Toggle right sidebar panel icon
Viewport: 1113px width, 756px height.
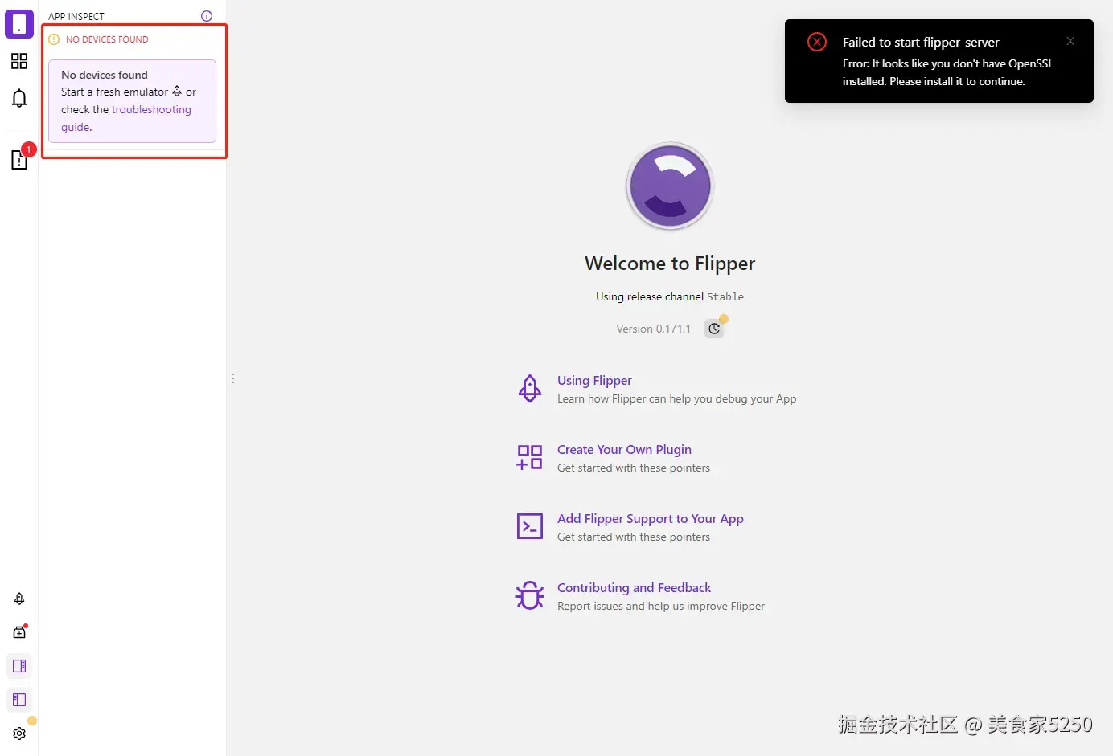[19, 666]
